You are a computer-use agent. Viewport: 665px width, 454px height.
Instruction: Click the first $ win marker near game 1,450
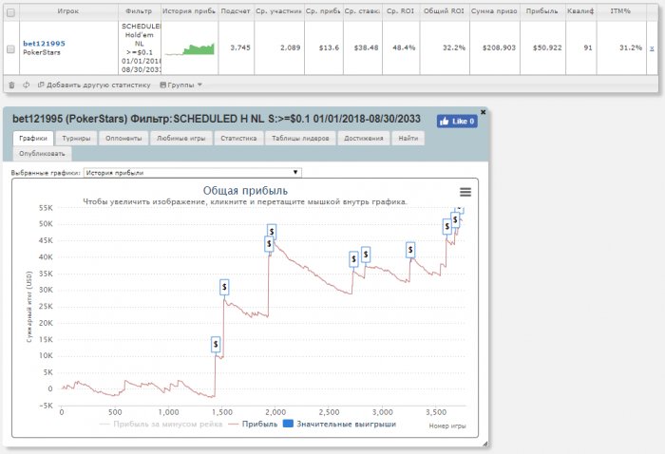tap(216, 344)
